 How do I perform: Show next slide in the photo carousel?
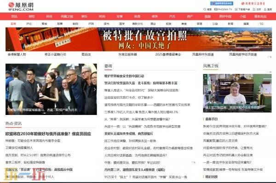[95, 89]
